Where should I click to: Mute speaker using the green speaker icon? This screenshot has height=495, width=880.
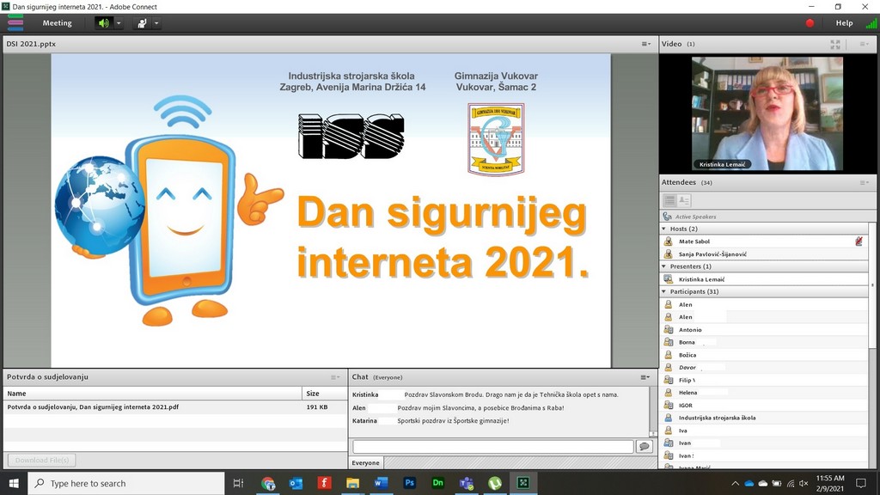tap(103, 23)
